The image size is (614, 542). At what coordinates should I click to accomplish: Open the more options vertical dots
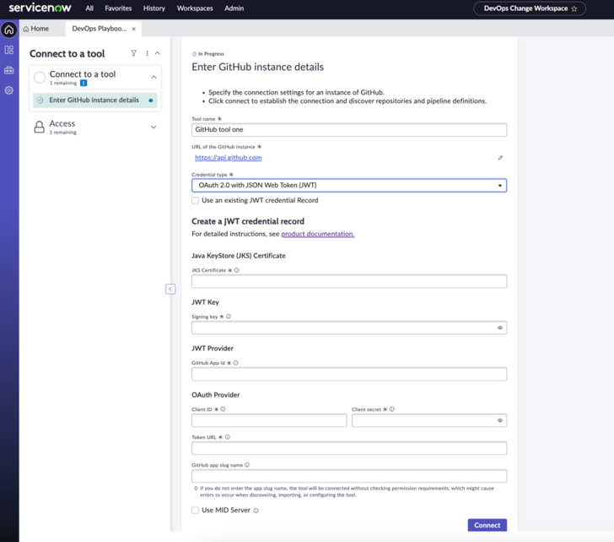click(x=148, y=53)
